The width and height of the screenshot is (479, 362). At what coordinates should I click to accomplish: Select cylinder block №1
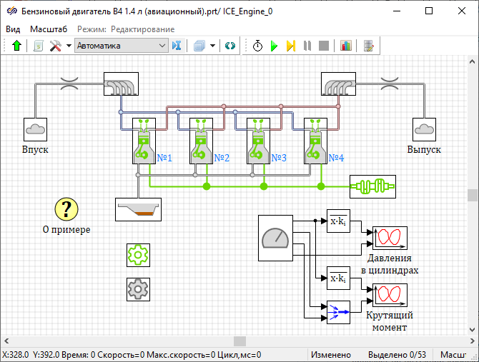[x=144, y=142]
